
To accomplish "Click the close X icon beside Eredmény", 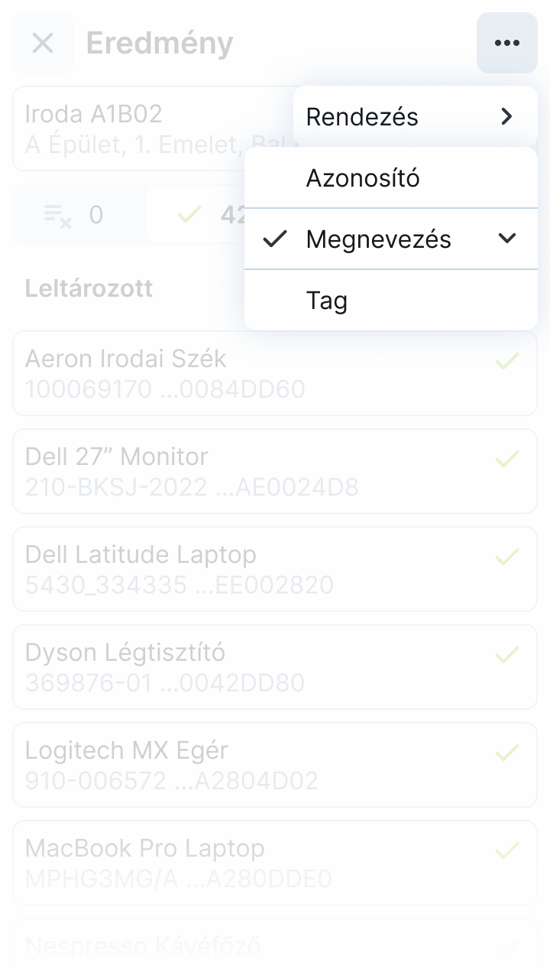I will 43,43.
